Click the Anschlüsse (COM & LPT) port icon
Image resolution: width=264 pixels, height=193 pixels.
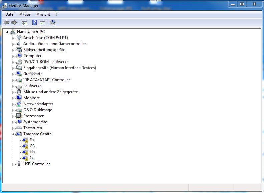(19, 37)
